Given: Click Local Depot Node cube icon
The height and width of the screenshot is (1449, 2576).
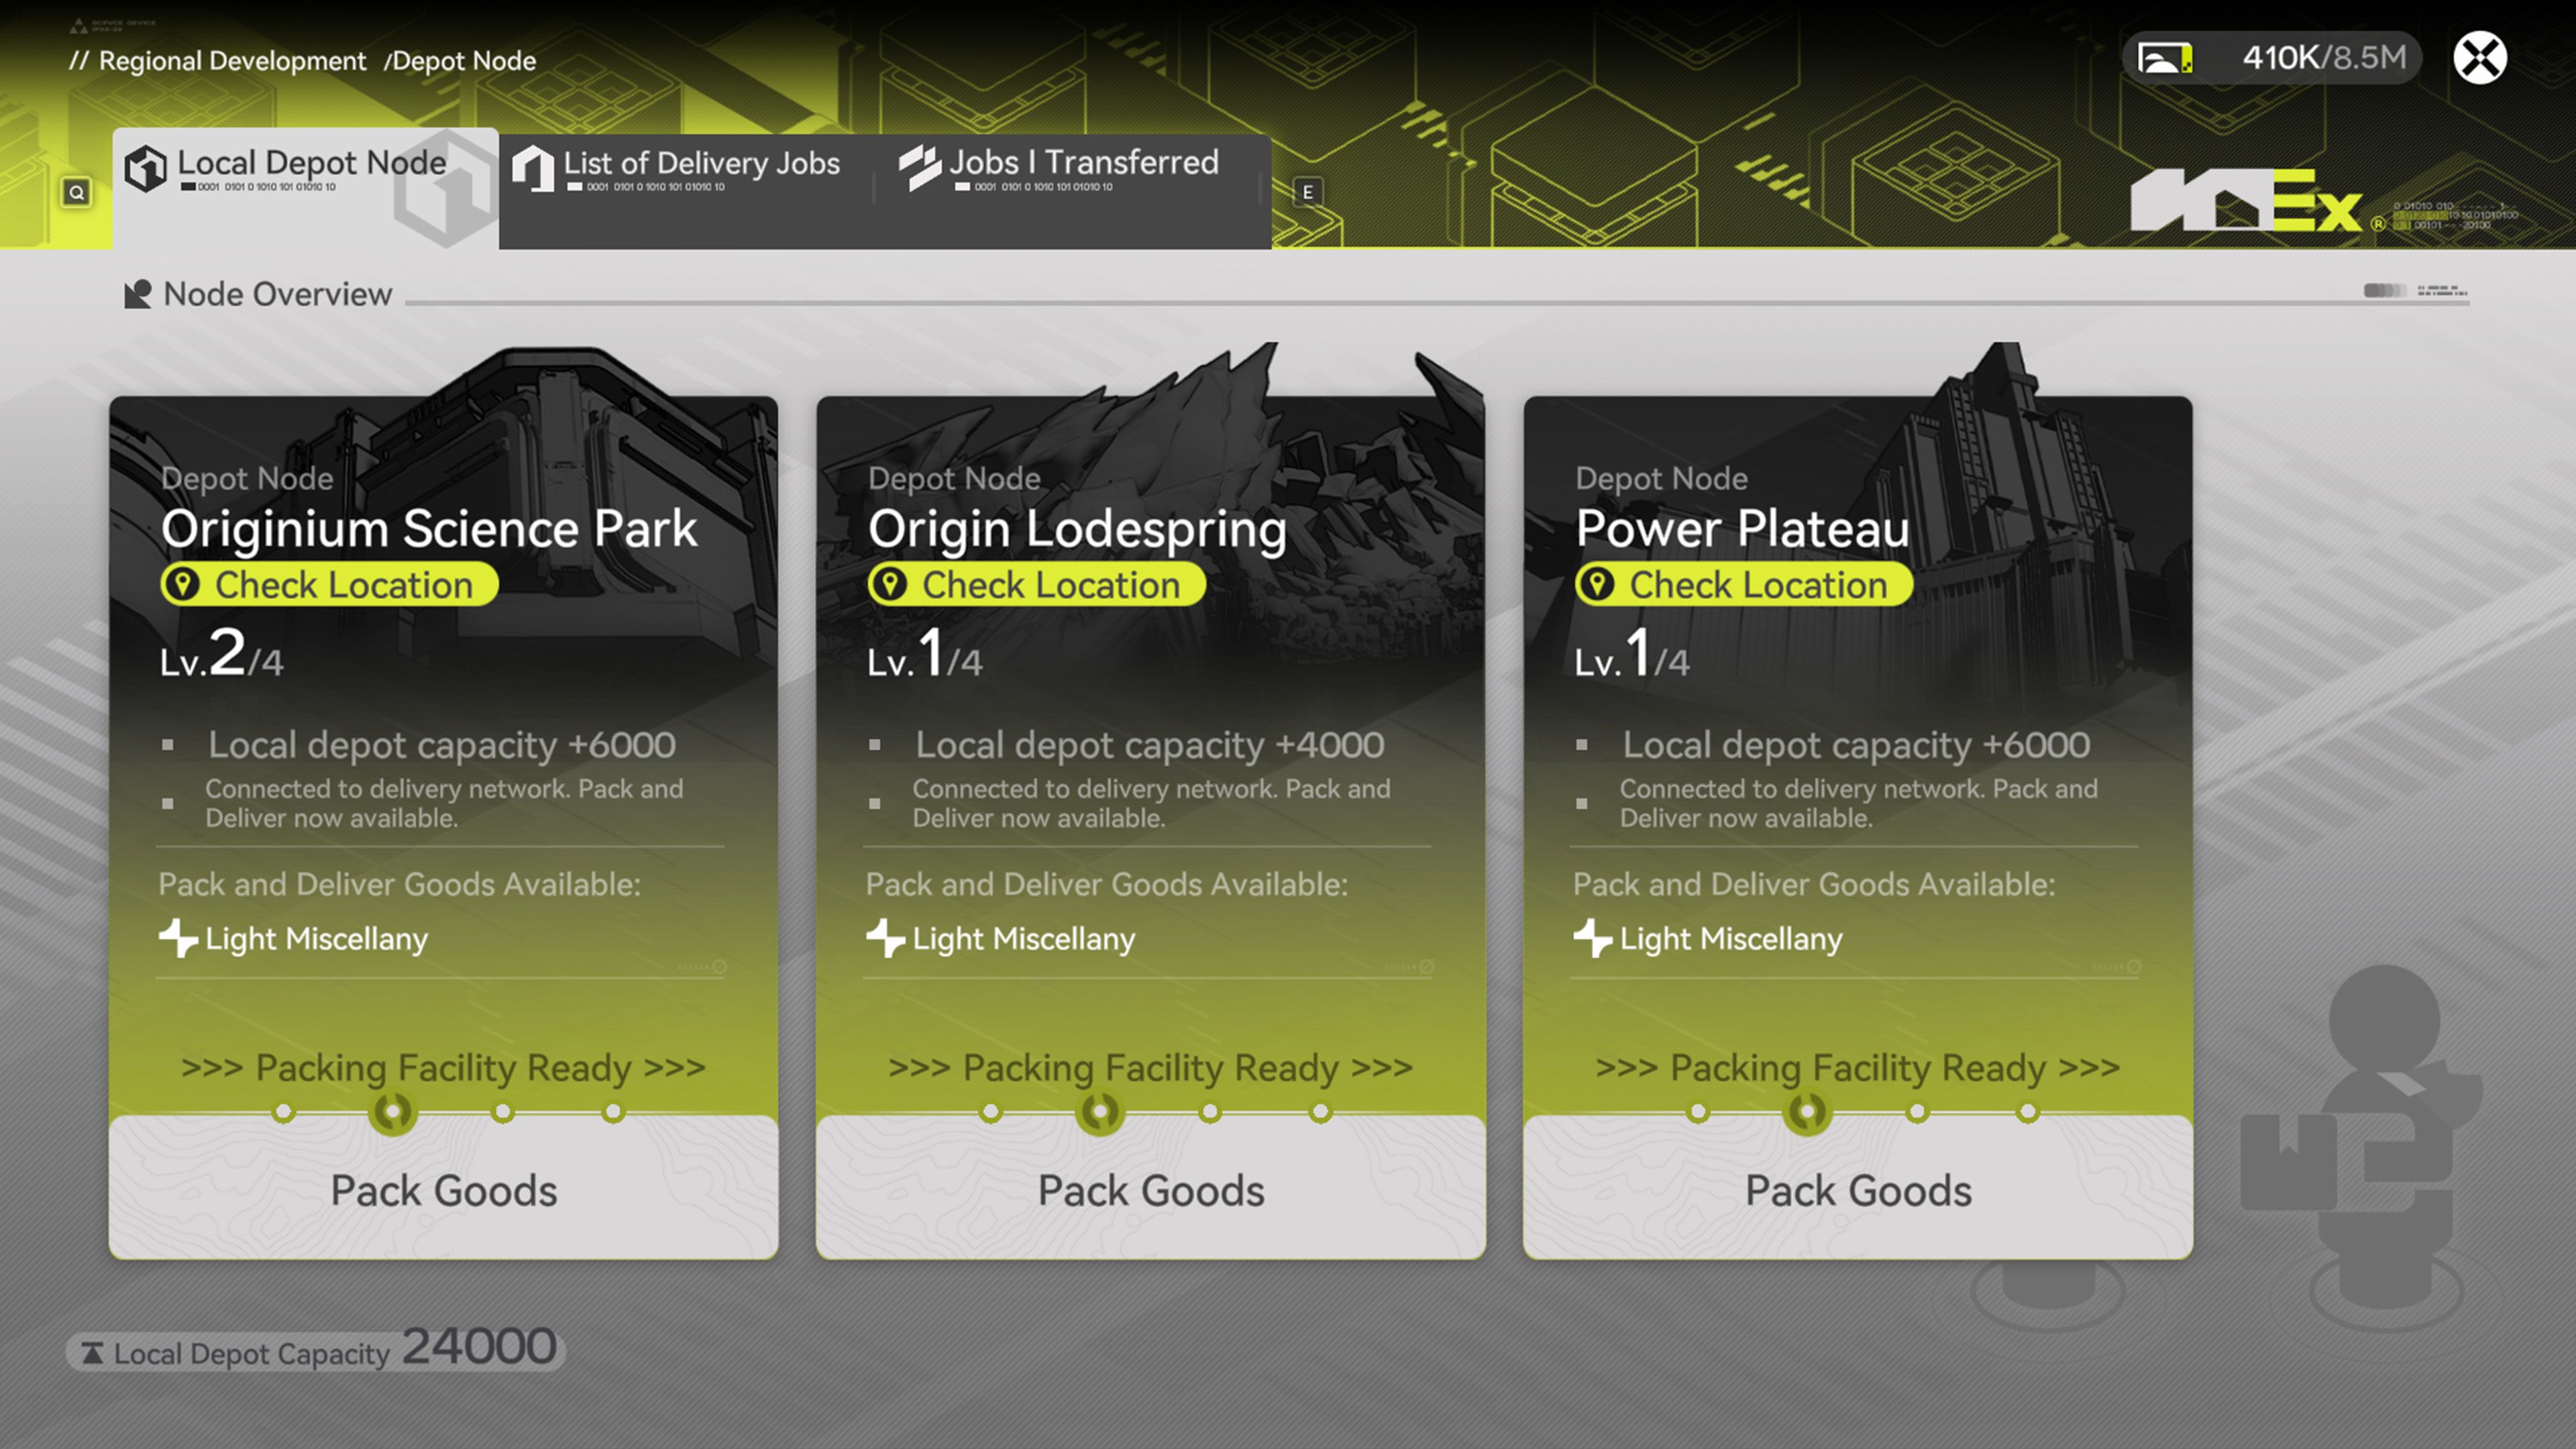Looking at the screenshot, I should [x=146, y=168].
